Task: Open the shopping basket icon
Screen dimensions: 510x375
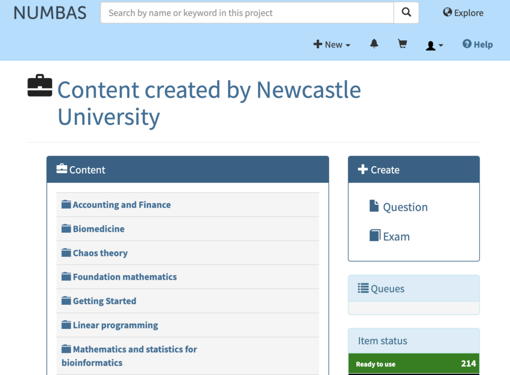Action: pyautogui.click(x=402, y=44)
